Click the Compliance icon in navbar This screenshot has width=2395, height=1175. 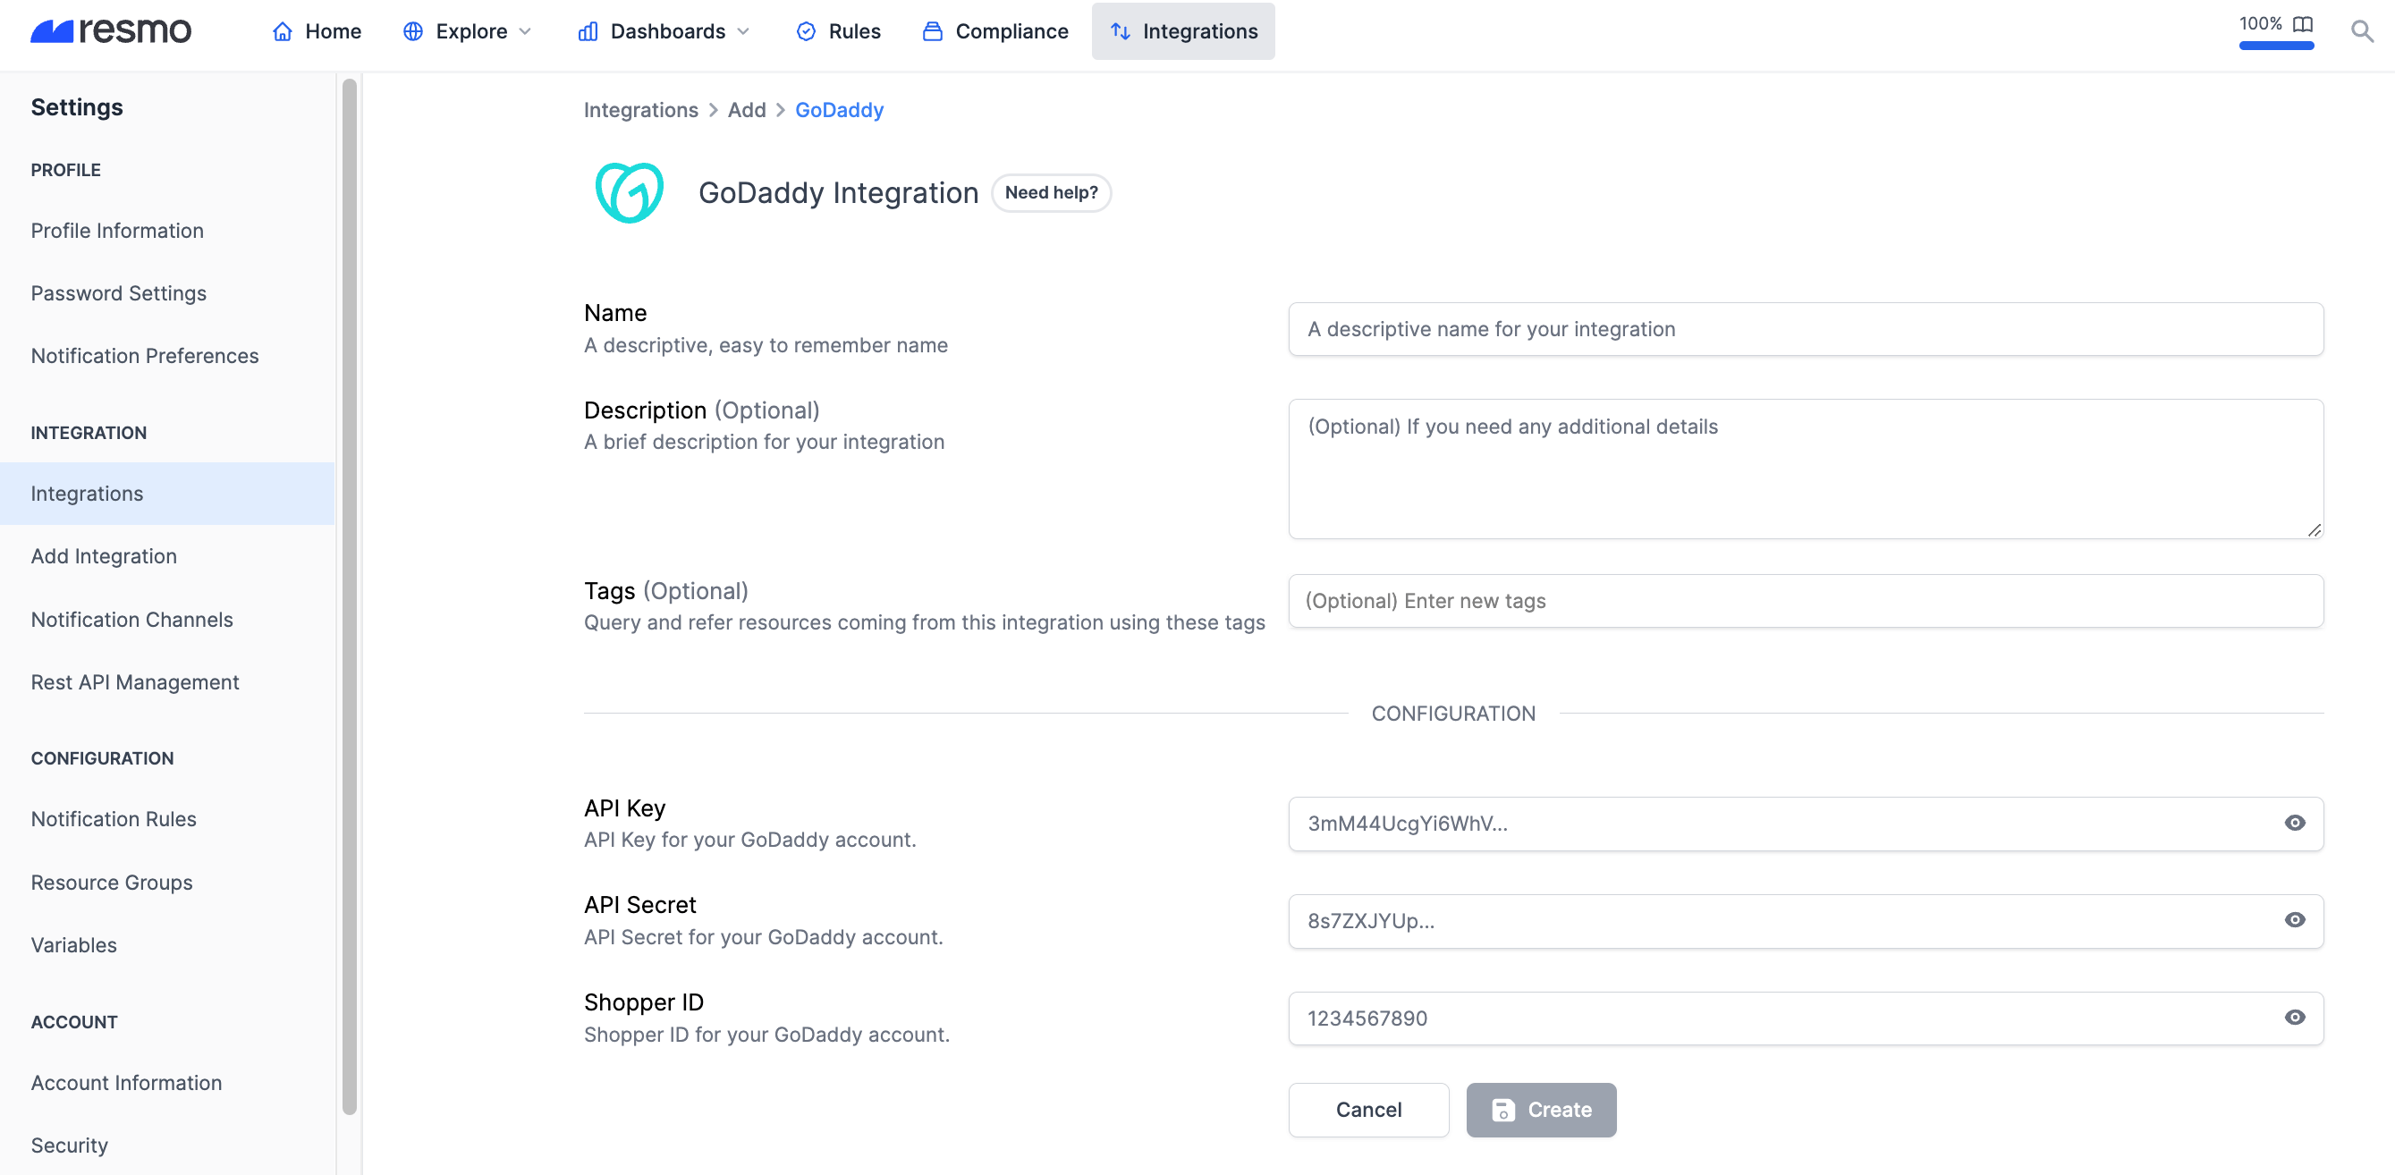[x=933, y=31]
